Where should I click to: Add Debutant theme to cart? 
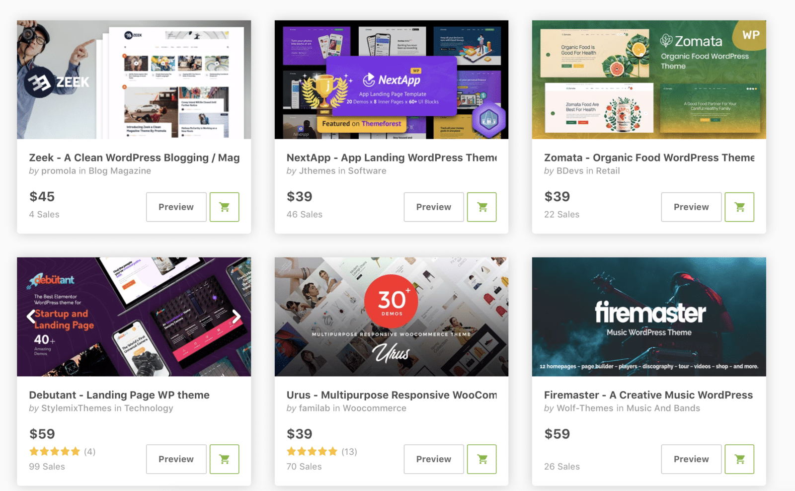(224, 459)
